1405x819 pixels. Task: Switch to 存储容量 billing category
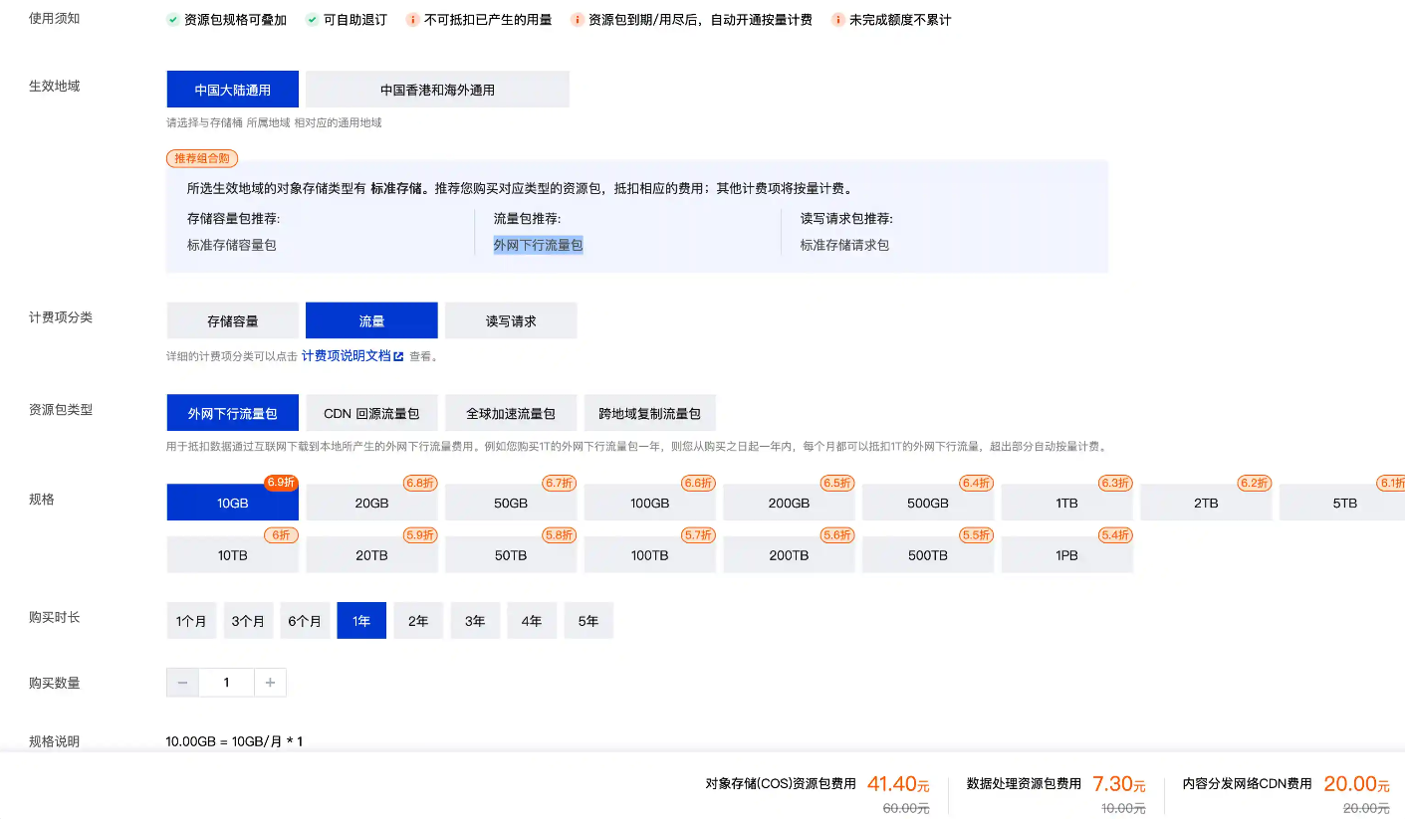232,320
